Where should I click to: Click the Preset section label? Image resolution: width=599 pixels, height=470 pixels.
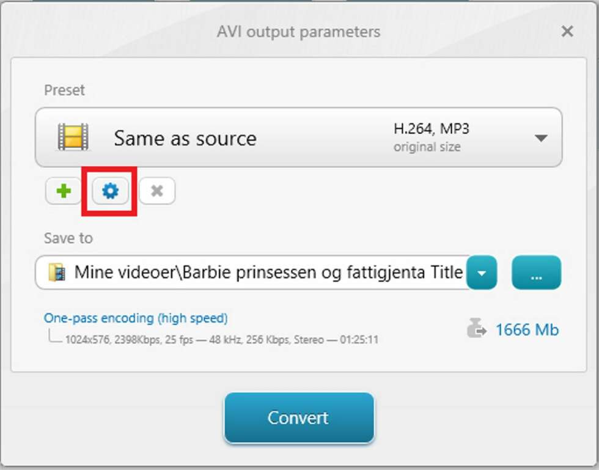tap(64, 90)
